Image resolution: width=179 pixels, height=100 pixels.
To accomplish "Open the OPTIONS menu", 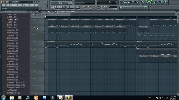I will (x=26, y=5).
